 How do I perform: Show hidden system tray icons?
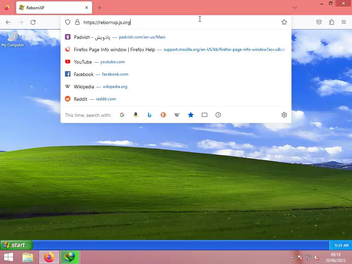291,257
